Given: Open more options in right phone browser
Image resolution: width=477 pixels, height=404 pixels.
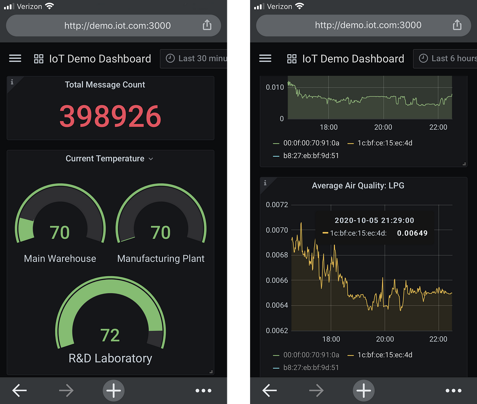Looking at the screenshot, I should 453,391.
